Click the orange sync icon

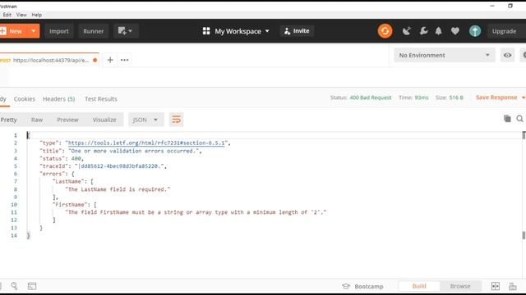pyautogui.click(x=385, y=31)
